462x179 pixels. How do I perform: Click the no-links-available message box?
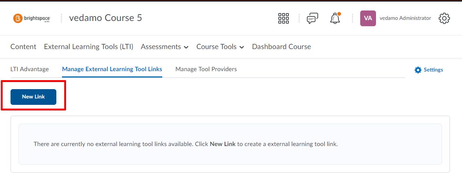[230, 144]
